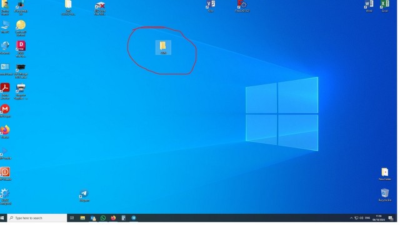Screen dimensions: 400x225
Task: Select the circled folder icon on desktop
Action: click(163, 47)
